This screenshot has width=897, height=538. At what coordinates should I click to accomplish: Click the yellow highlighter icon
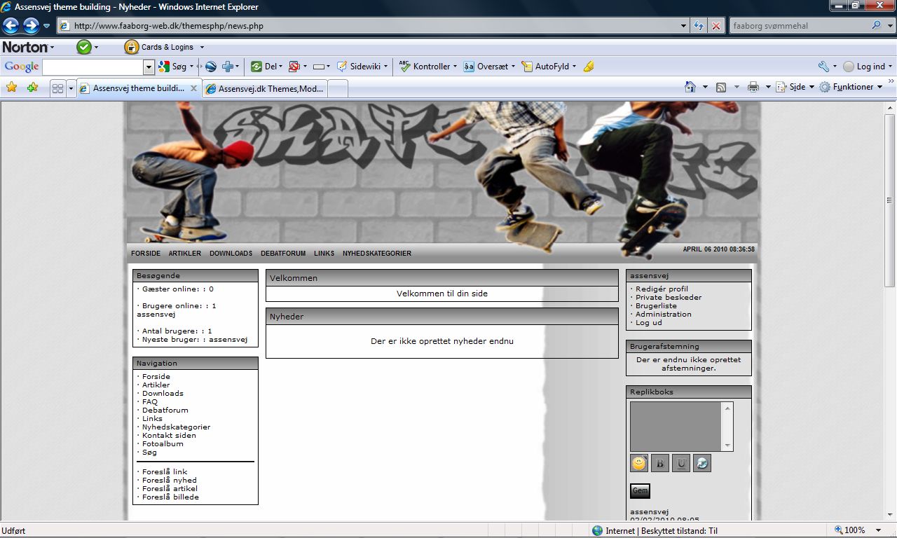pos(589,67)
